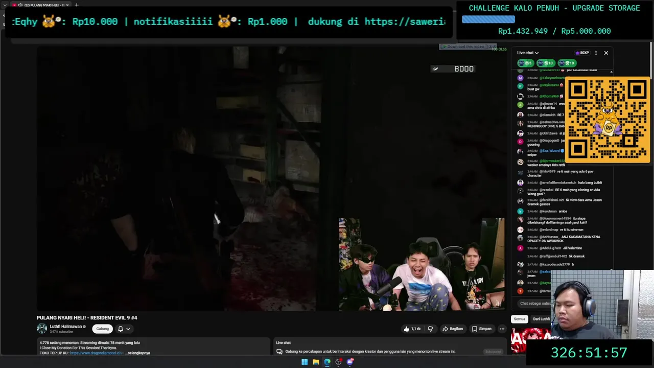Image resolution: width=654 pixels, height=368 pixels.
Task: Open the dragondiamond.id top up link
Action: click(x=97, y=353)
